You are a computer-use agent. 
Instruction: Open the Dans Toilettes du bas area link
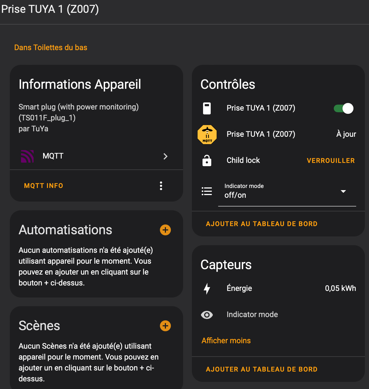coord(51,47)
